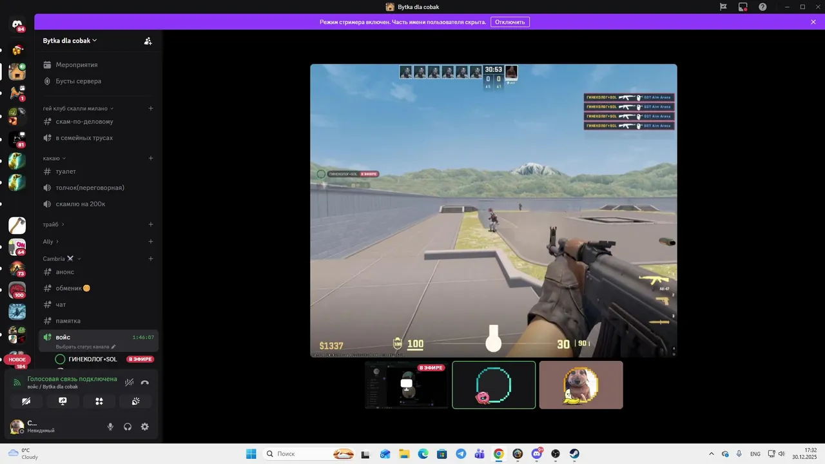
Task: Open the help question mark icon
Action: 762,7
